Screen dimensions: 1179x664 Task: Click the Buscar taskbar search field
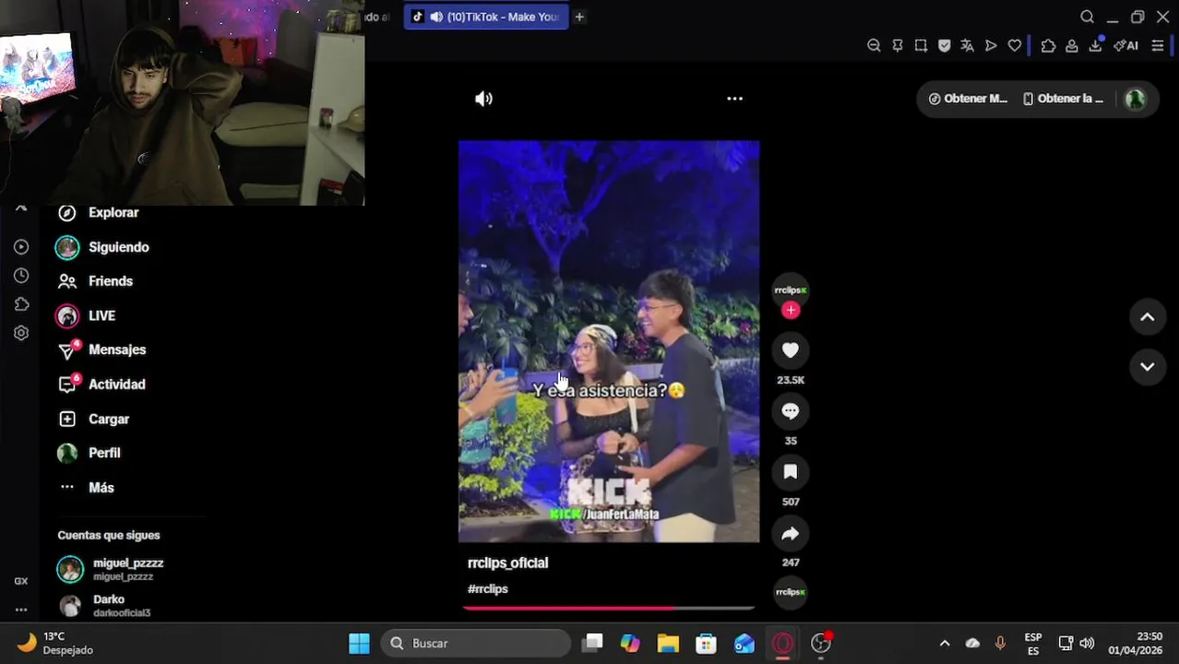[x=475, y=644]
